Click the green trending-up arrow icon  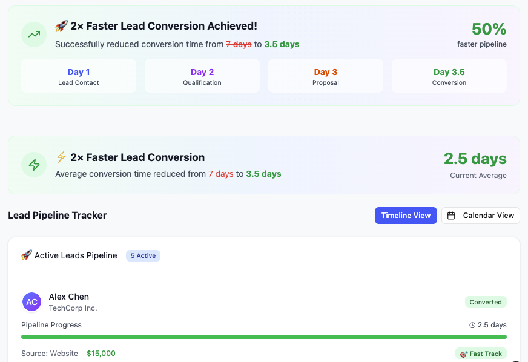(34, 35)
